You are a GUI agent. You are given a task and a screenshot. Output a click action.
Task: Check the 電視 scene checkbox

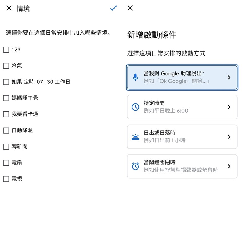pos(6,179)
